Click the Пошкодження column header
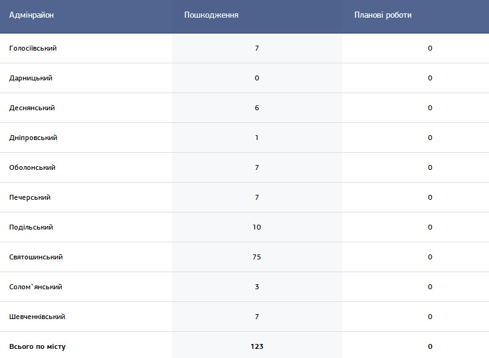The image size is (489, 358). [211, 15]
